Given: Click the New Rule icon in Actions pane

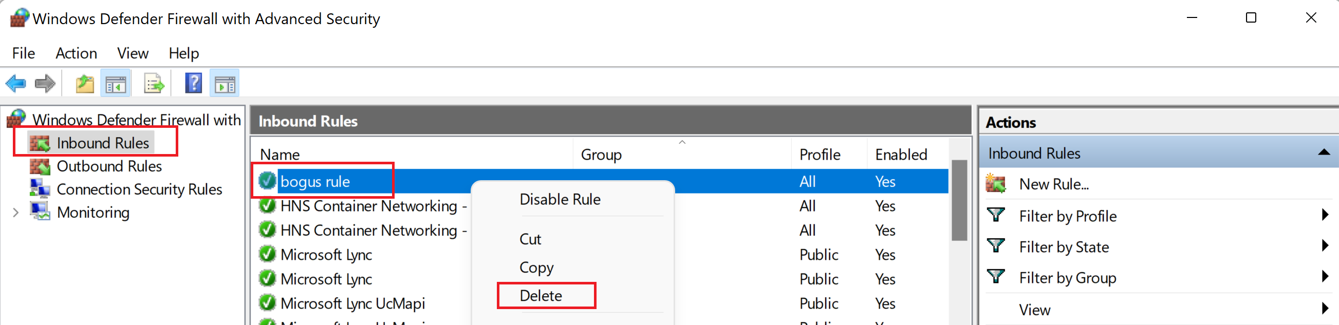Looking at the screenshot, I should point(996,184).
